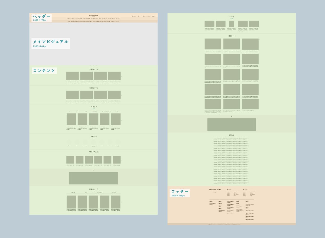
Task: Click the first circle icon under カテゴリー
Action: [69, 142]
